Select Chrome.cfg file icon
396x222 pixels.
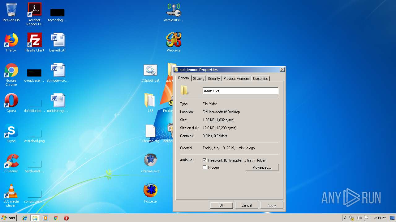coord(150,133)
